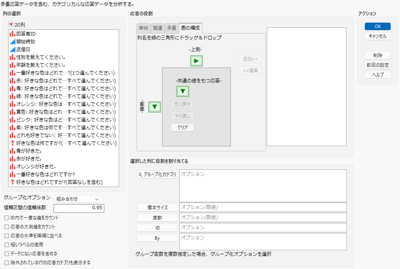Check データにない応答を含める
The image size is (400, 269).
tap(7, 254)
